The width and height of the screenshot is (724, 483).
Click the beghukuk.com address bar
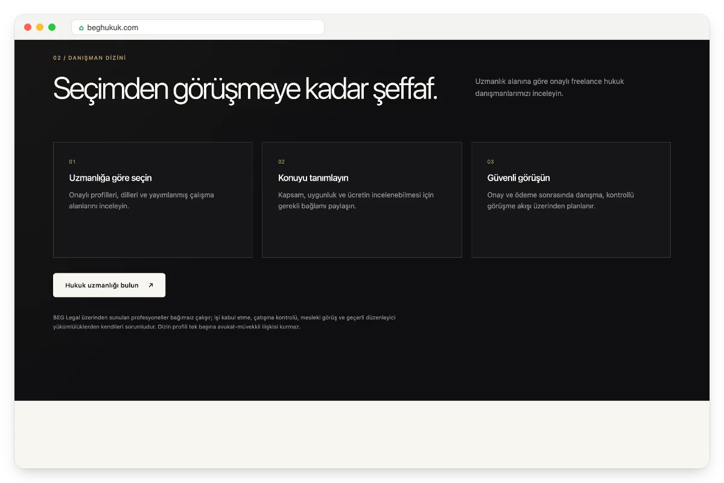(198, 27)
